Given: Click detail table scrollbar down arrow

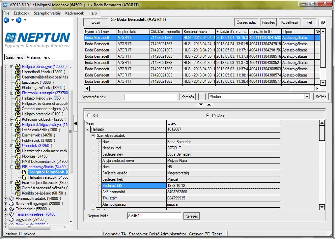Looking at the screenshot, I should click(x=322, y=207).
